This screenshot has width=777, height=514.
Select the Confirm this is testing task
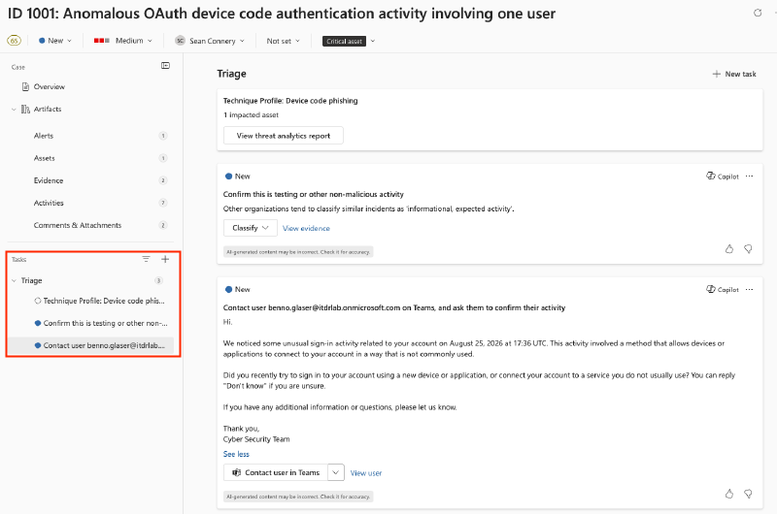click(101, 323)
